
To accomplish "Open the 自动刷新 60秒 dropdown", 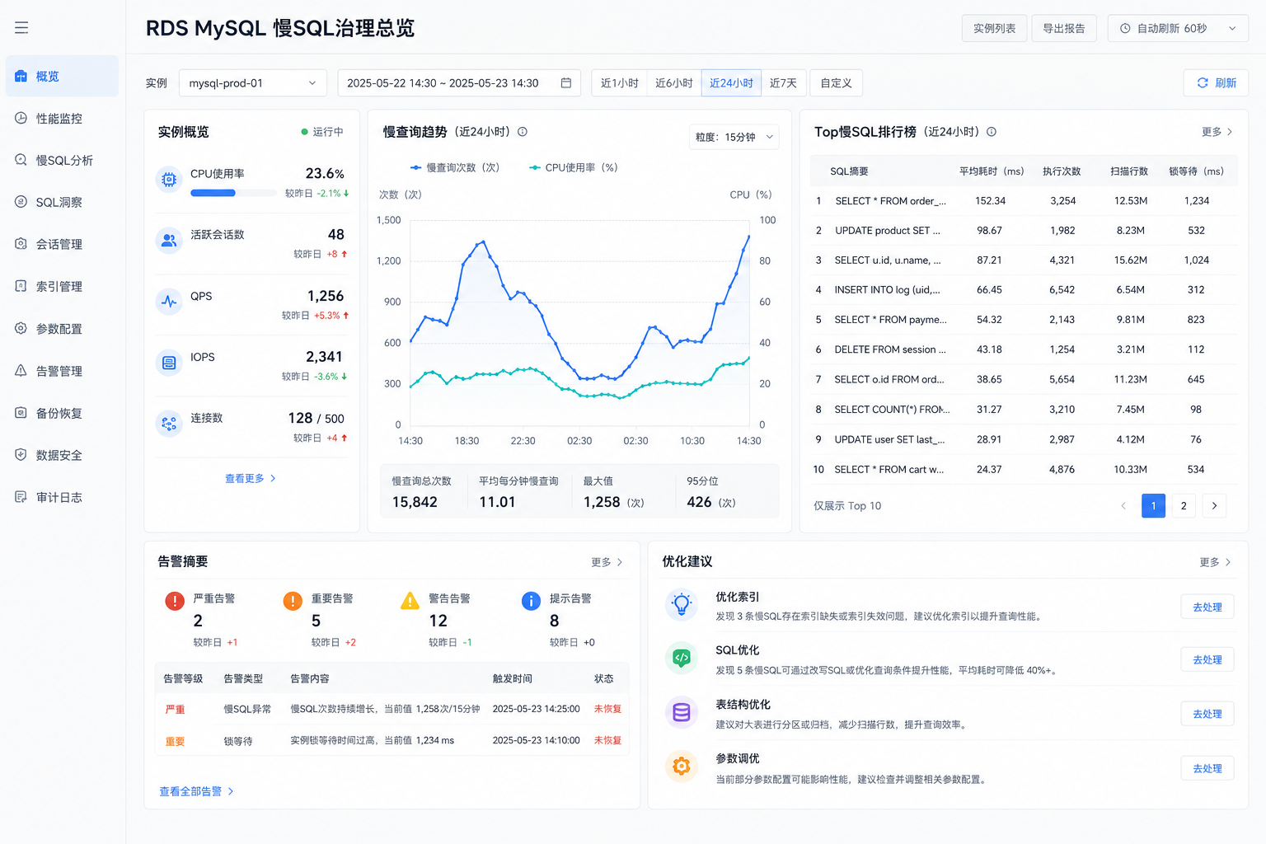I will [1178, 28].
